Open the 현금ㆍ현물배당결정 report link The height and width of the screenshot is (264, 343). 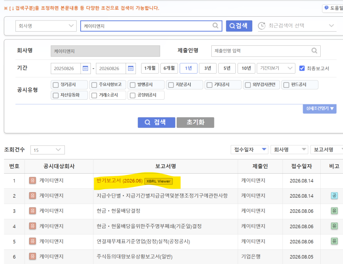pyautogui.click(x=118, y=211)
